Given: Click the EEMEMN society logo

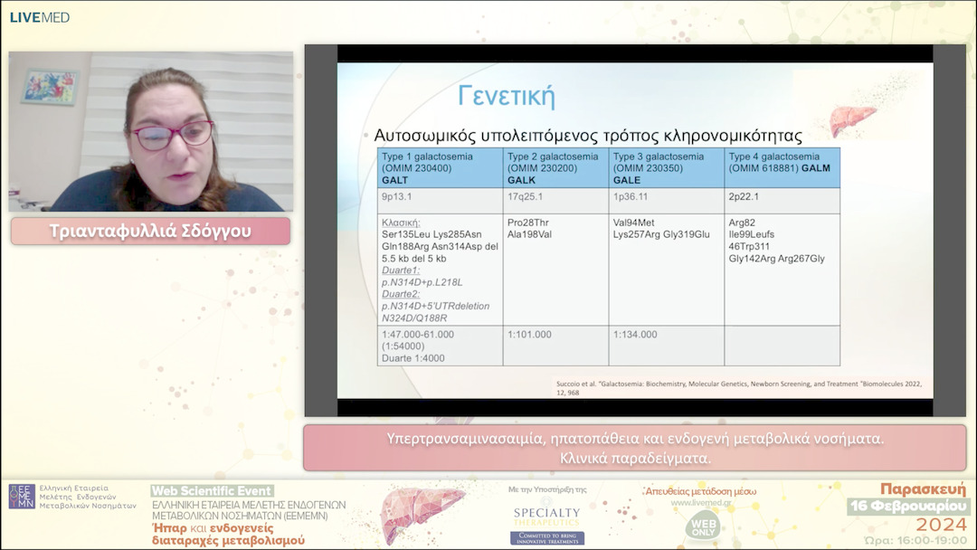Looking at the screenshot, I should point(22,497).
